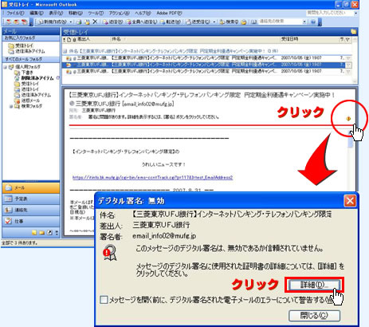Open navigation pane configure buttons arrow
The width and height of the screenshot is (369, 327).
pyautogui.click(x=57, y=233)
